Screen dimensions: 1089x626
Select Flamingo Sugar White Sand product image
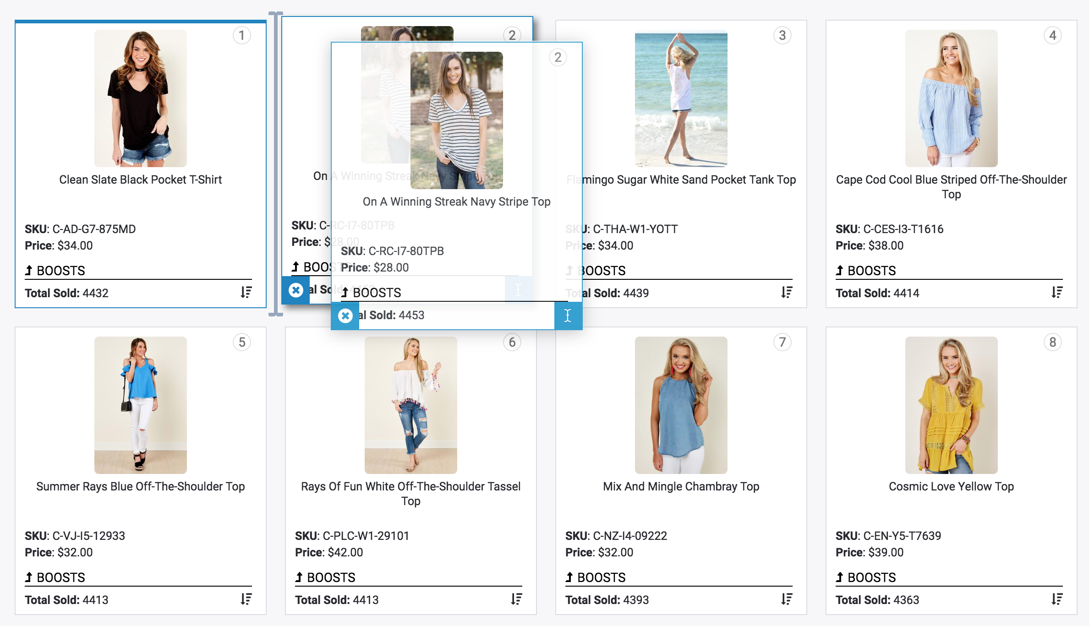pos(681,98)
